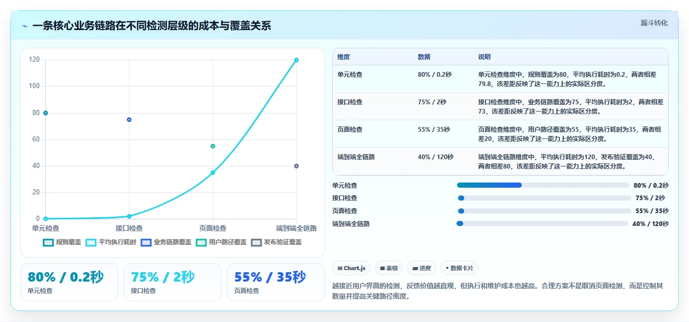Click the main title 一条核心业务链路
Image resolution: width=689 pixels, height=322 pixels.
[x=152, y=26]
